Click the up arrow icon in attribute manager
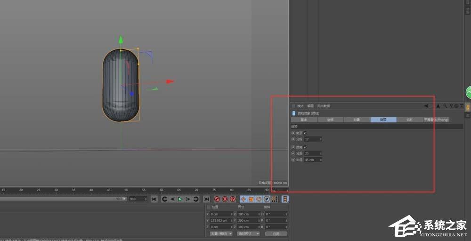The image size is (471, 241). (x=438, y=106)
